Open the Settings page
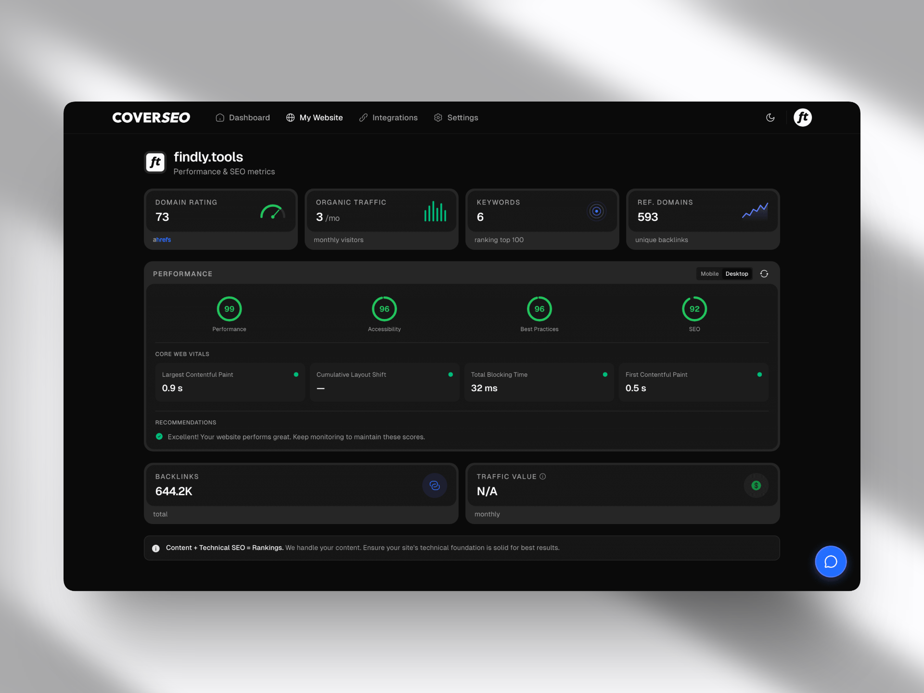The width and height of the screenshot is (924, 693). point(462,117)
